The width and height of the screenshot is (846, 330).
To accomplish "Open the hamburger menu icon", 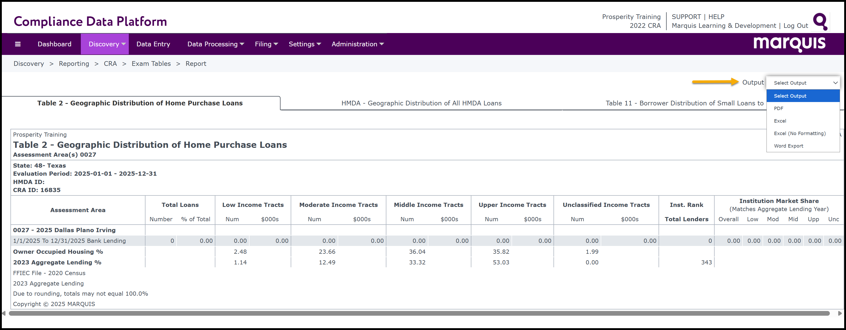I will (18, 44).
